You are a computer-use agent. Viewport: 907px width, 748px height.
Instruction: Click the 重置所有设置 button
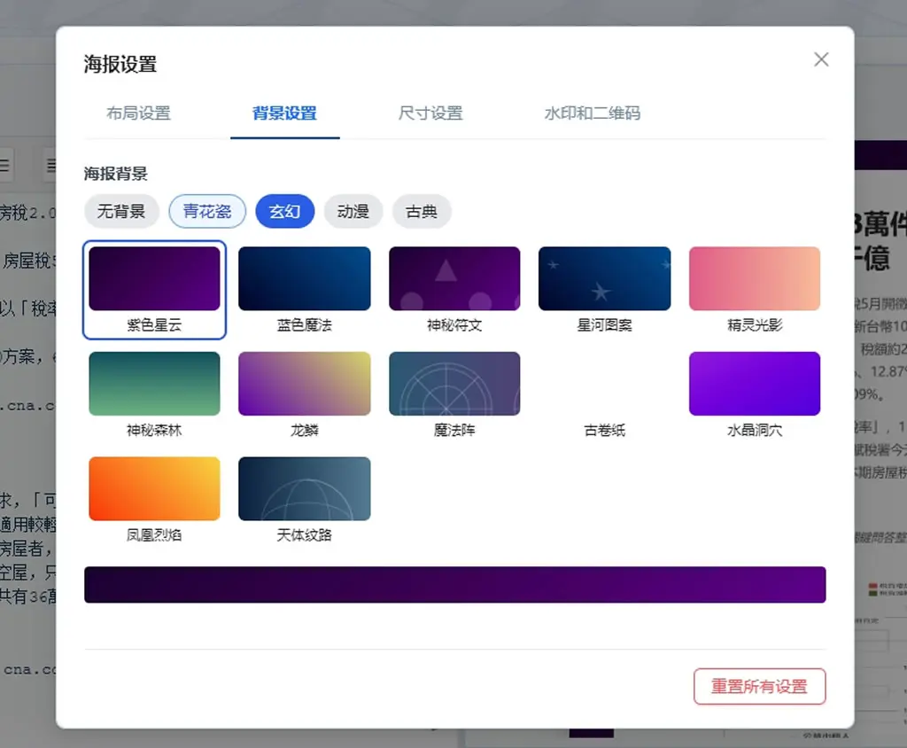pos(759,687)
